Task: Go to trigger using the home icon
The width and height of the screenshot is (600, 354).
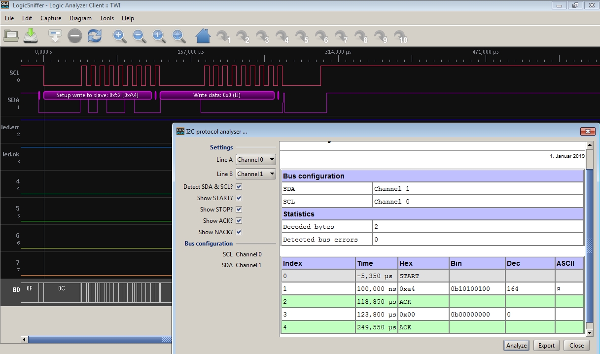Action: pos(203,35)
